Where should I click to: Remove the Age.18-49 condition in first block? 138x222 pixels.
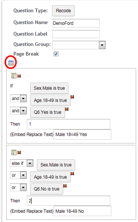[x=72, y=97]
